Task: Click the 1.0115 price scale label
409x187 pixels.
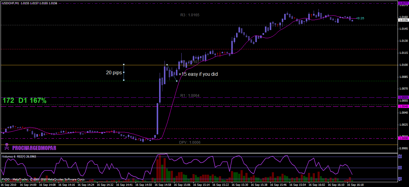Action: (x=403, y=53)
